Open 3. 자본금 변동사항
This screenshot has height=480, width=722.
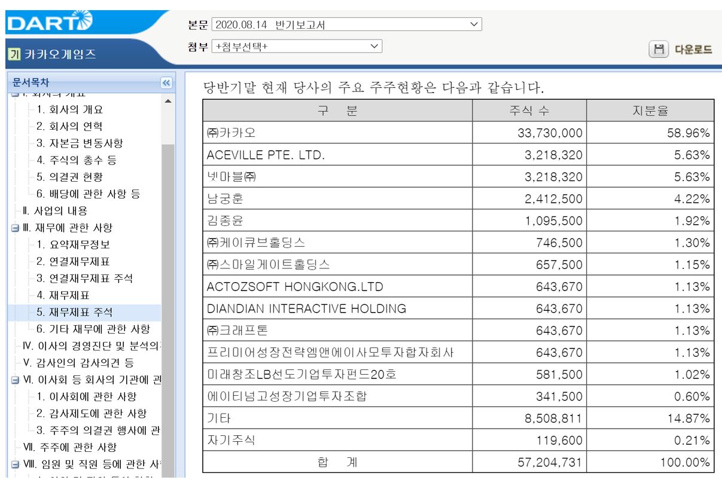click(80, 143)
